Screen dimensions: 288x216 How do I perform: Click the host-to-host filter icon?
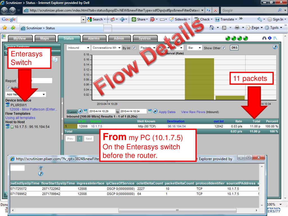click(8, 126)
